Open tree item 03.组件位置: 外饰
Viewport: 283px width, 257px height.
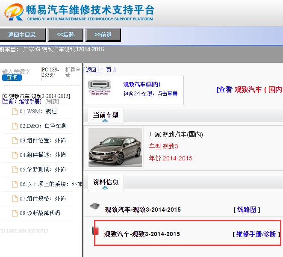tap(43, 140)
